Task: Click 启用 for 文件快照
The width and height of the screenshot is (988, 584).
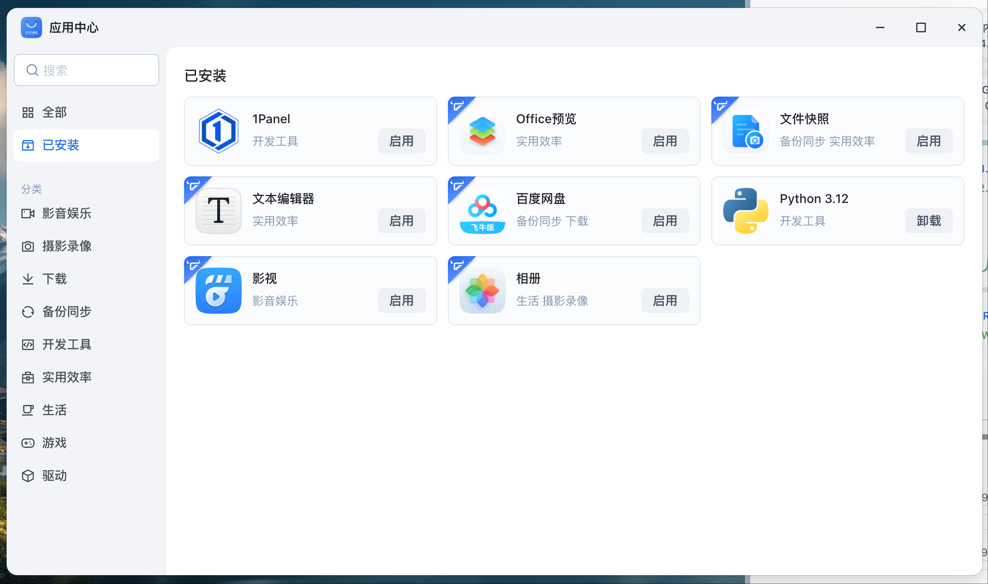Action: (929, 141)
